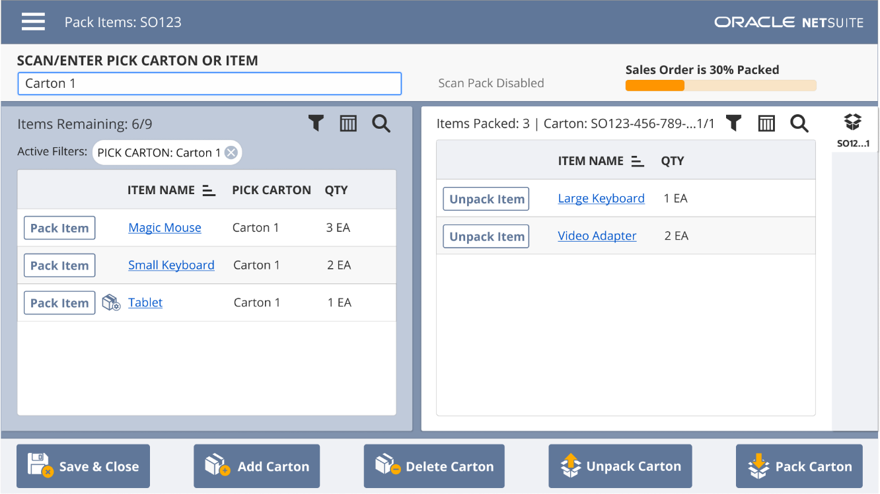The width and height of the screenshot is (880, 494).
Task: Open column settings in Items Remaining panel
Action: [348, 123]
